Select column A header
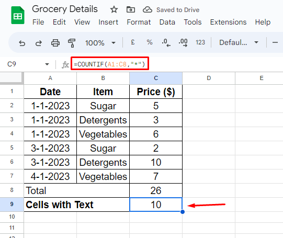Screen dimensions: 283x238 tap(50, 78)
